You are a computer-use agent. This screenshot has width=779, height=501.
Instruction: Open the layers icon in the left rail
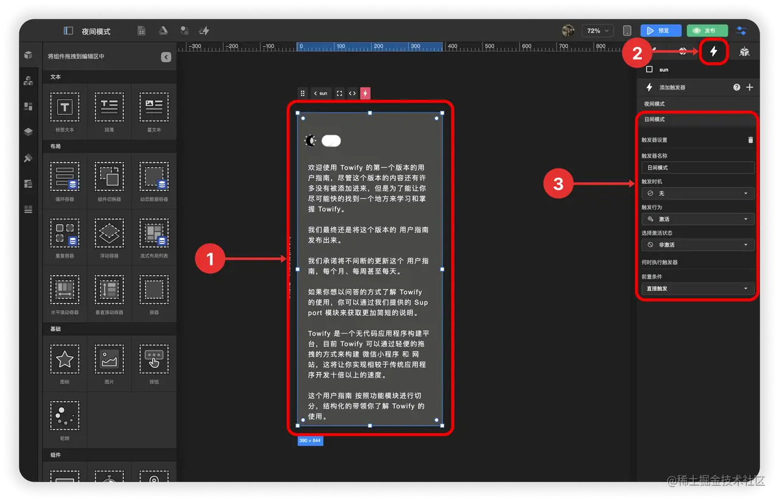tap(28, 131)
